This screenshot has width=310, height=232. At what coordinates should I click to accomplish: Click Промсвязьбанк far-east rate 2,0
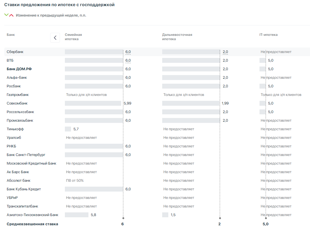coord(225,120)
